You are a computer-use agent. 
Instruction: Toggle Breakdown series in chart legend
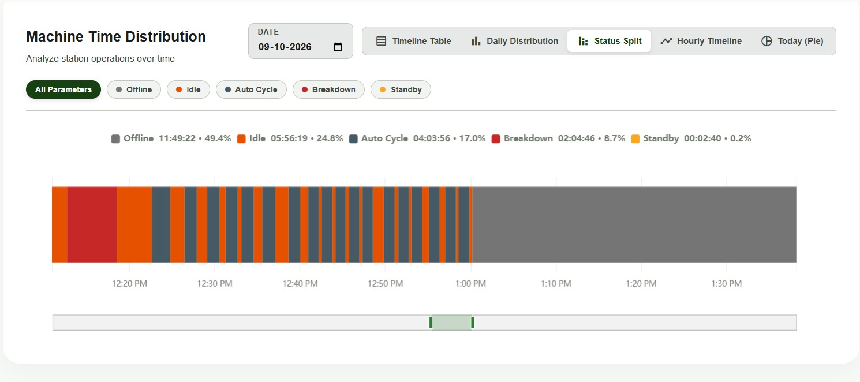[x=558, y=138]
